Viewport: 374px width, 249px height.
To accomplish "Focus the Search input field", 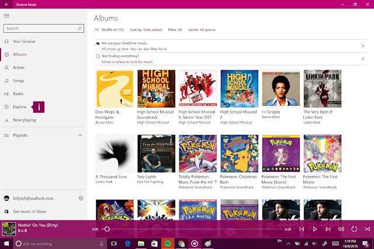I will click(44, 28).
